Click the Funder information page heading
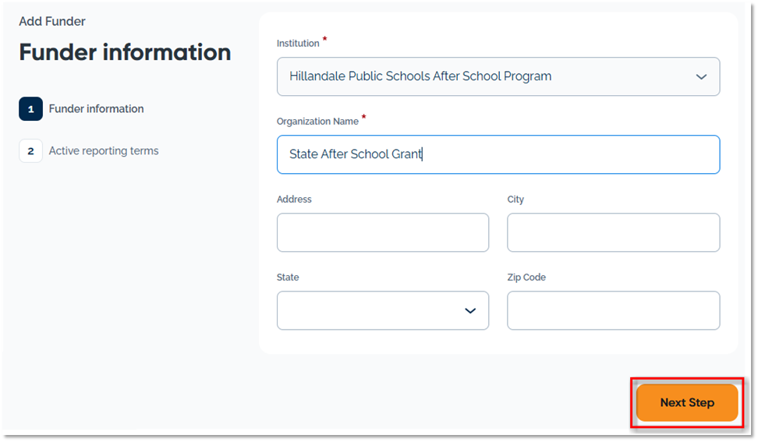 pos(125,52)
